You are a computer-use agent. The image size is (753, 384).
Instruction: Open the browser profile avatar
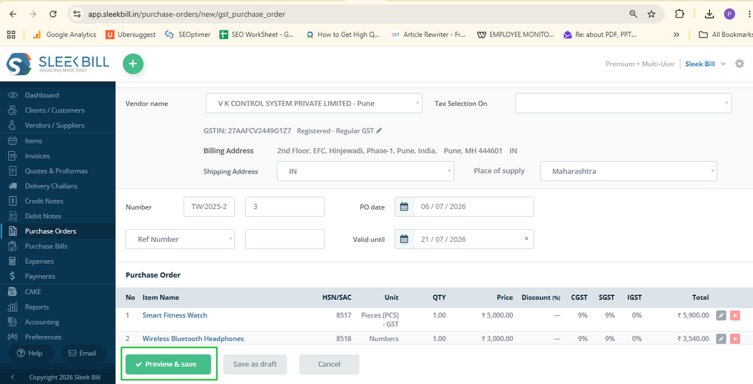(729, 14)
